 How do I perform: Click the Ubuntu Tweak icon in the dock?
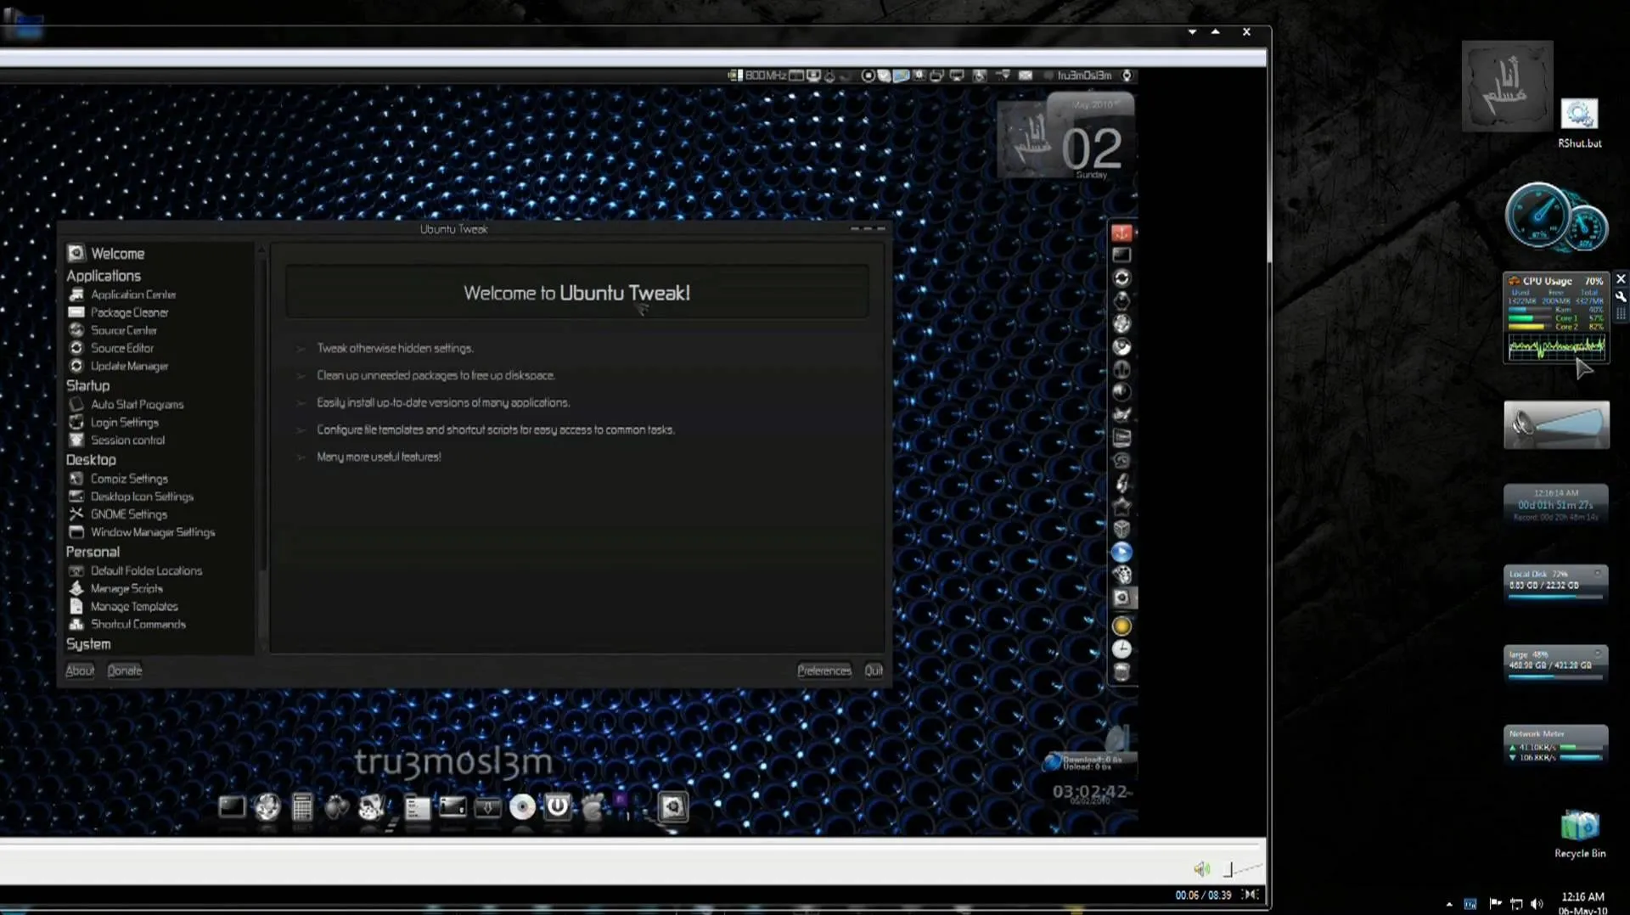[672, 806]
